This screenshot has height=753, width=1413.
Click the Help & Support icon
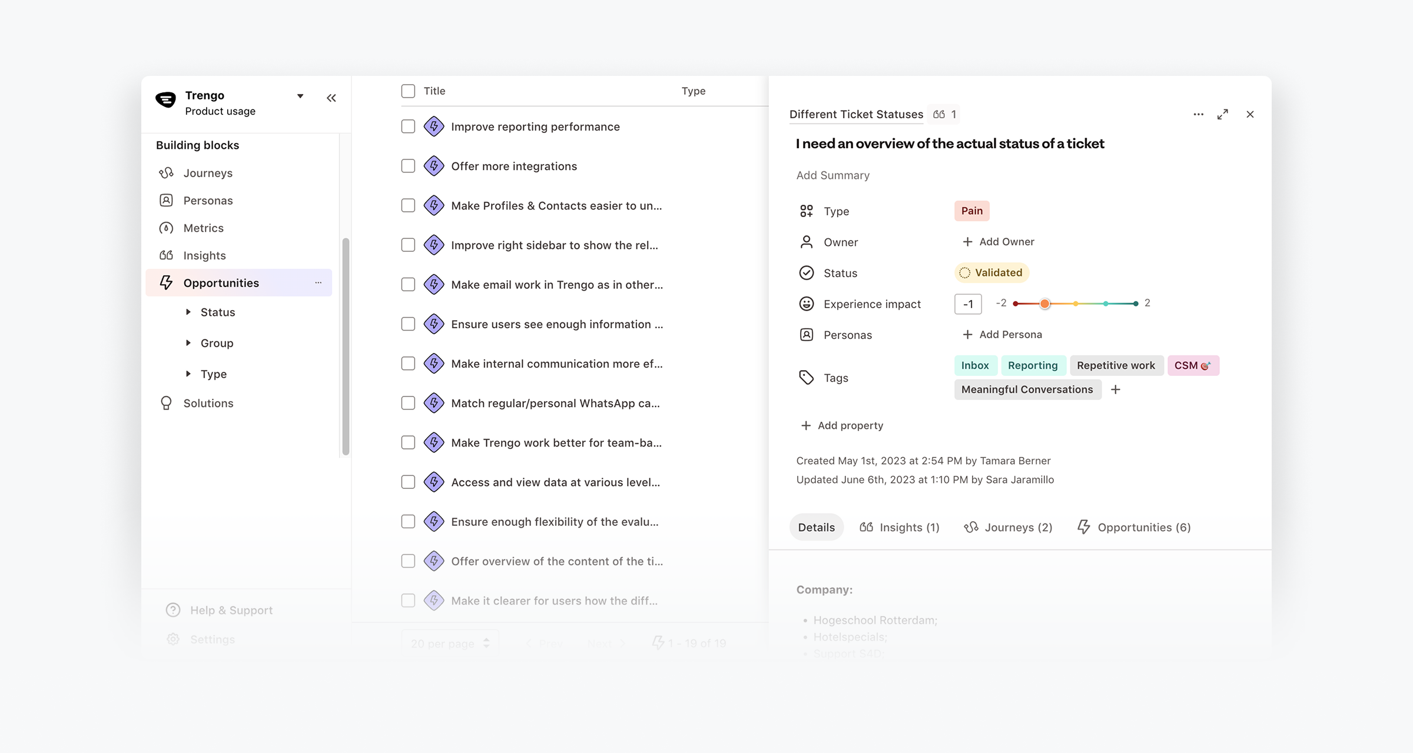tap(173, 610)
